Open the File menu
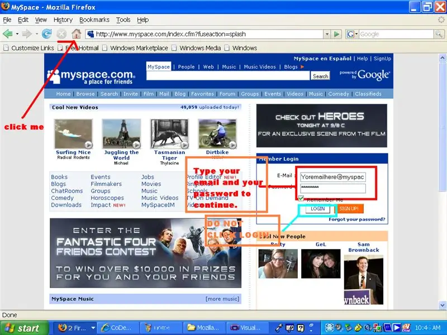The image size is (447, 335). click(7, 20)
